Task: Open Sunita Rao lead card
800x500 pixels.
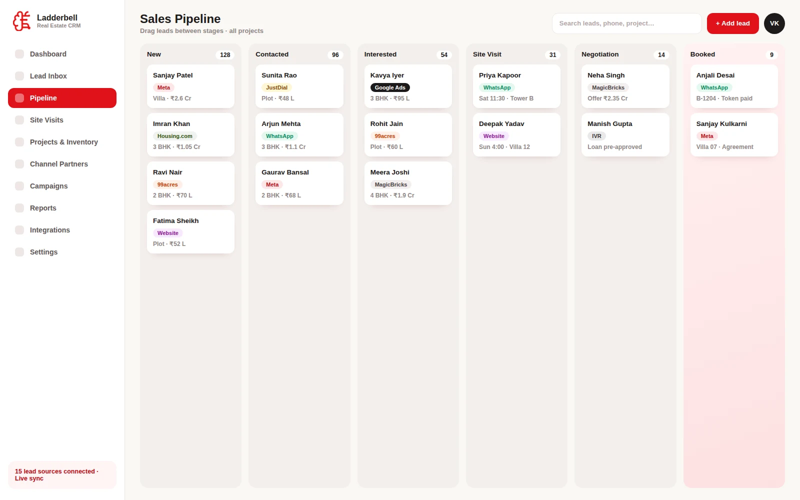Action: 299,86
